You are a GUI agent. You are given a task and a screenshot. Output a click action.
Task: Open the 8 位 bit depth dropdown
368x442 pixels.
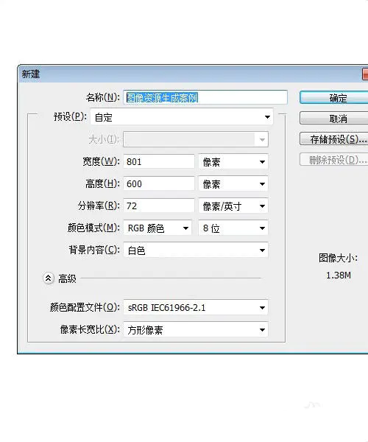[233, 228]
